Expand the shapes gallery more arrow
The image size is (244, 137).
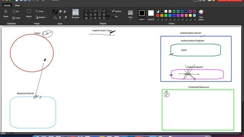108,18
